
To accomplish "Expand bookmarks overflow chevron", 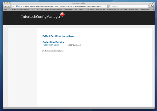I will point(153,9).
